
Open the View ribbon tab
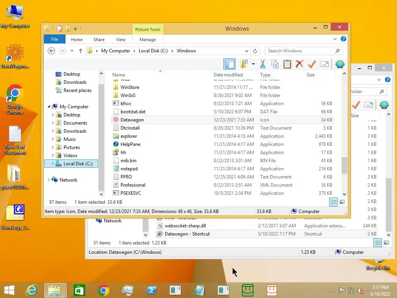point(121,40)
